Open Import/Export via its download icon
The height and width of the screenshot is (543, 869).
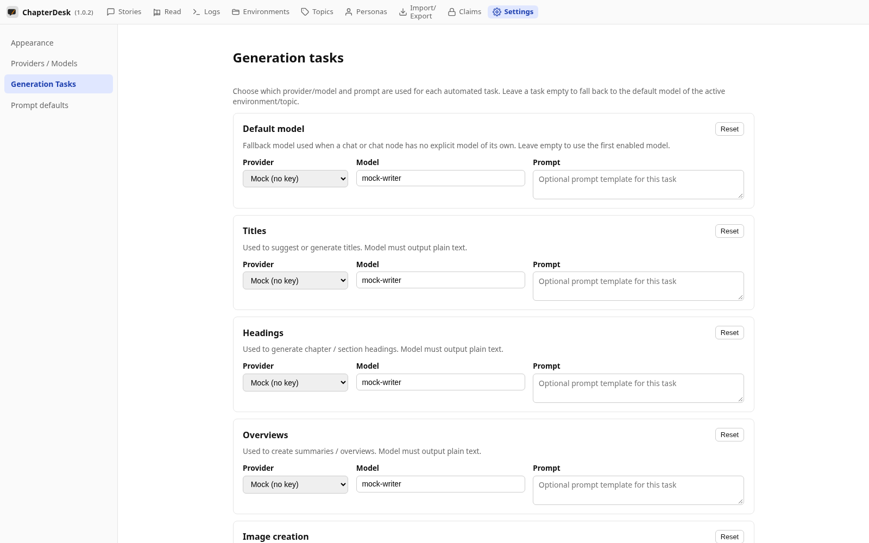point(403,12)
